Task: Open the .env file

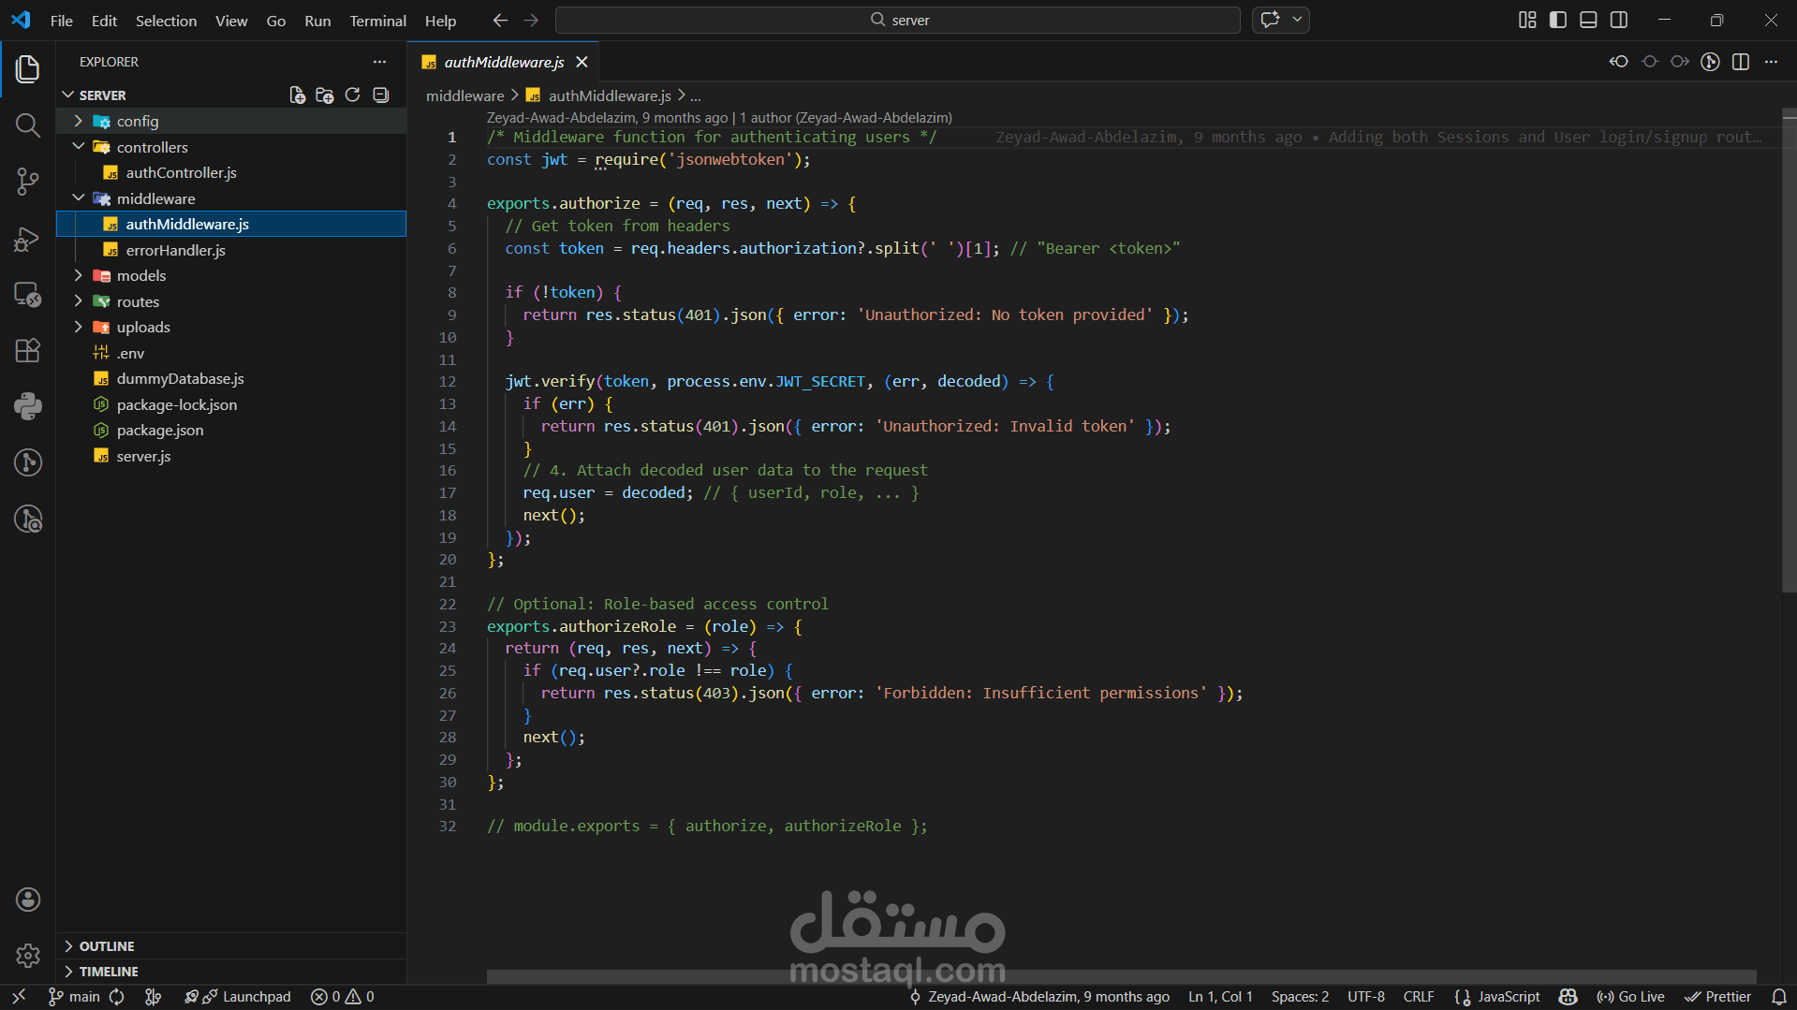Action: pyautogui.click(x=231, y=353)
